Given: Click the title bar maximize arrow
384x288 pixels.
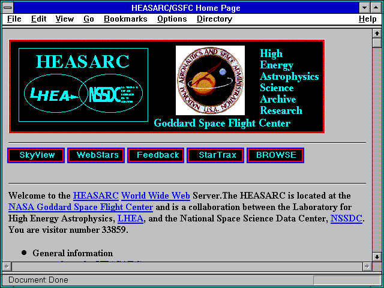Looking at the screenshot, I should click(x=376, y=8).
